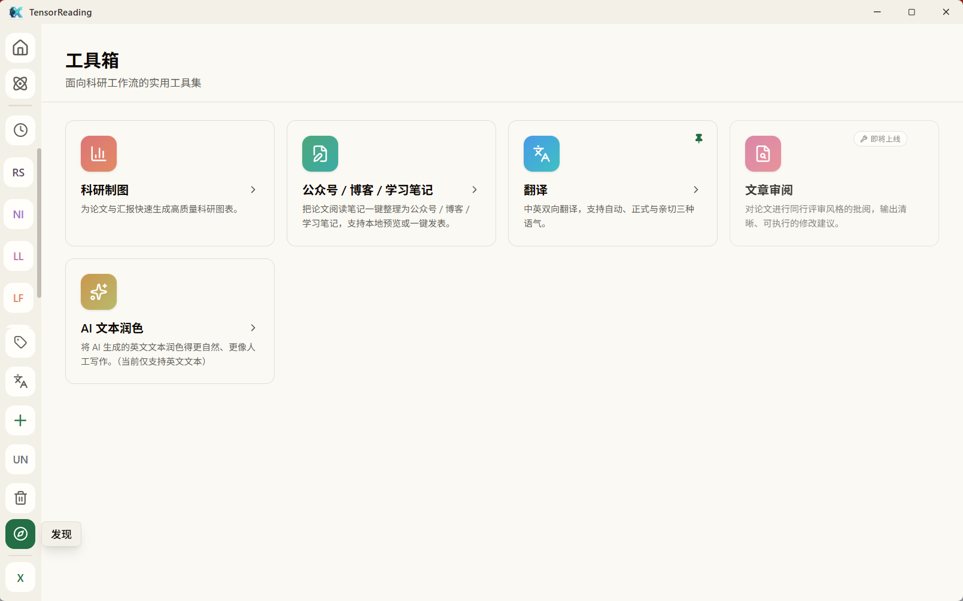Maximize the TensorReading window

[912, 12]
